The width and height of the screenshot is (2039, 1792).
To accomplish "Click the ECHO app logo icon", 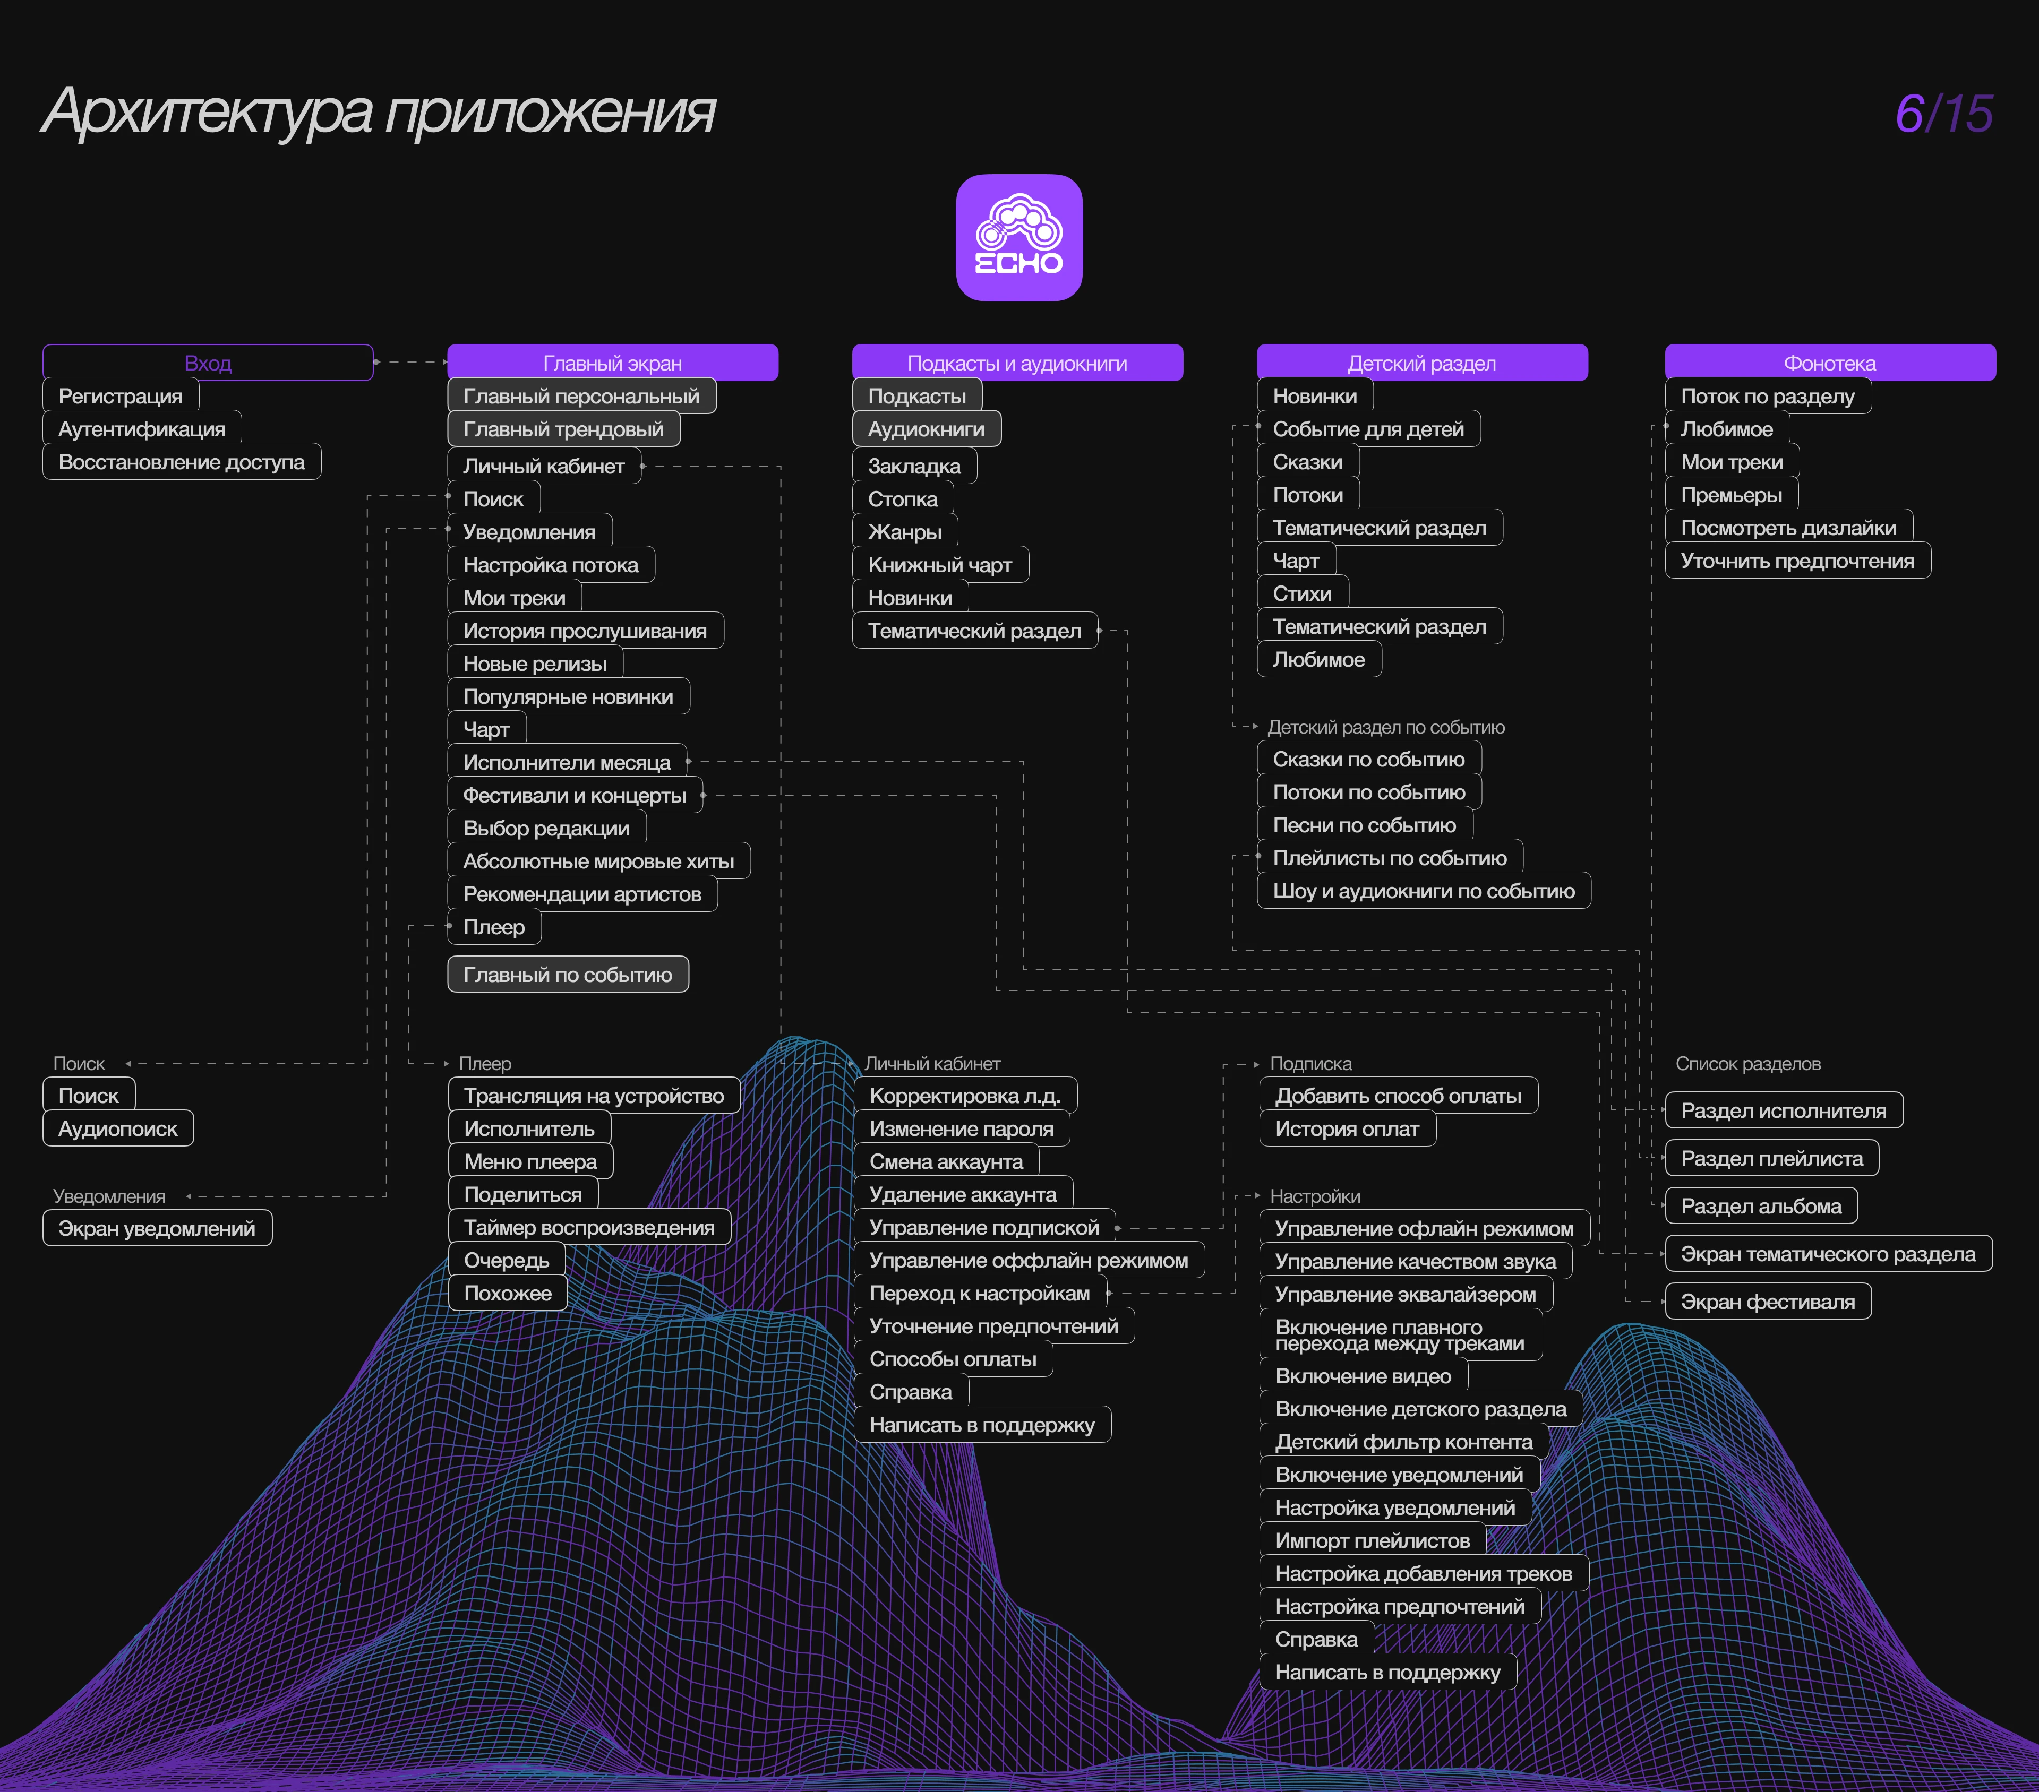I will (1018, 237).
